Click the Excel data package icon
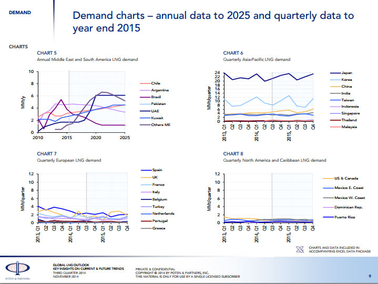 pyautogui.click(x=300, y=249)
